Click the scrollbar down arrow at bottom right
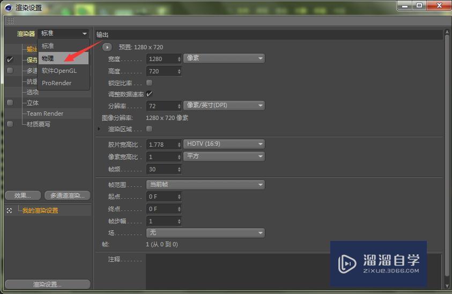Image resolution: width=452 pixels, height=294 pixels. [447, 286]
